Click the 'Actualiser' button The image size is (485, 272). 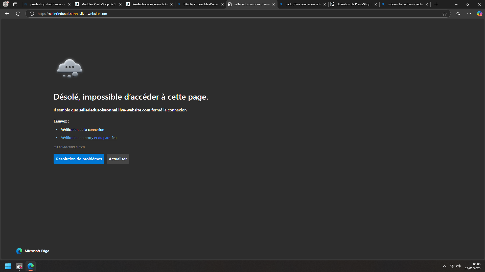pyautogui.click(x=118, y=159)
